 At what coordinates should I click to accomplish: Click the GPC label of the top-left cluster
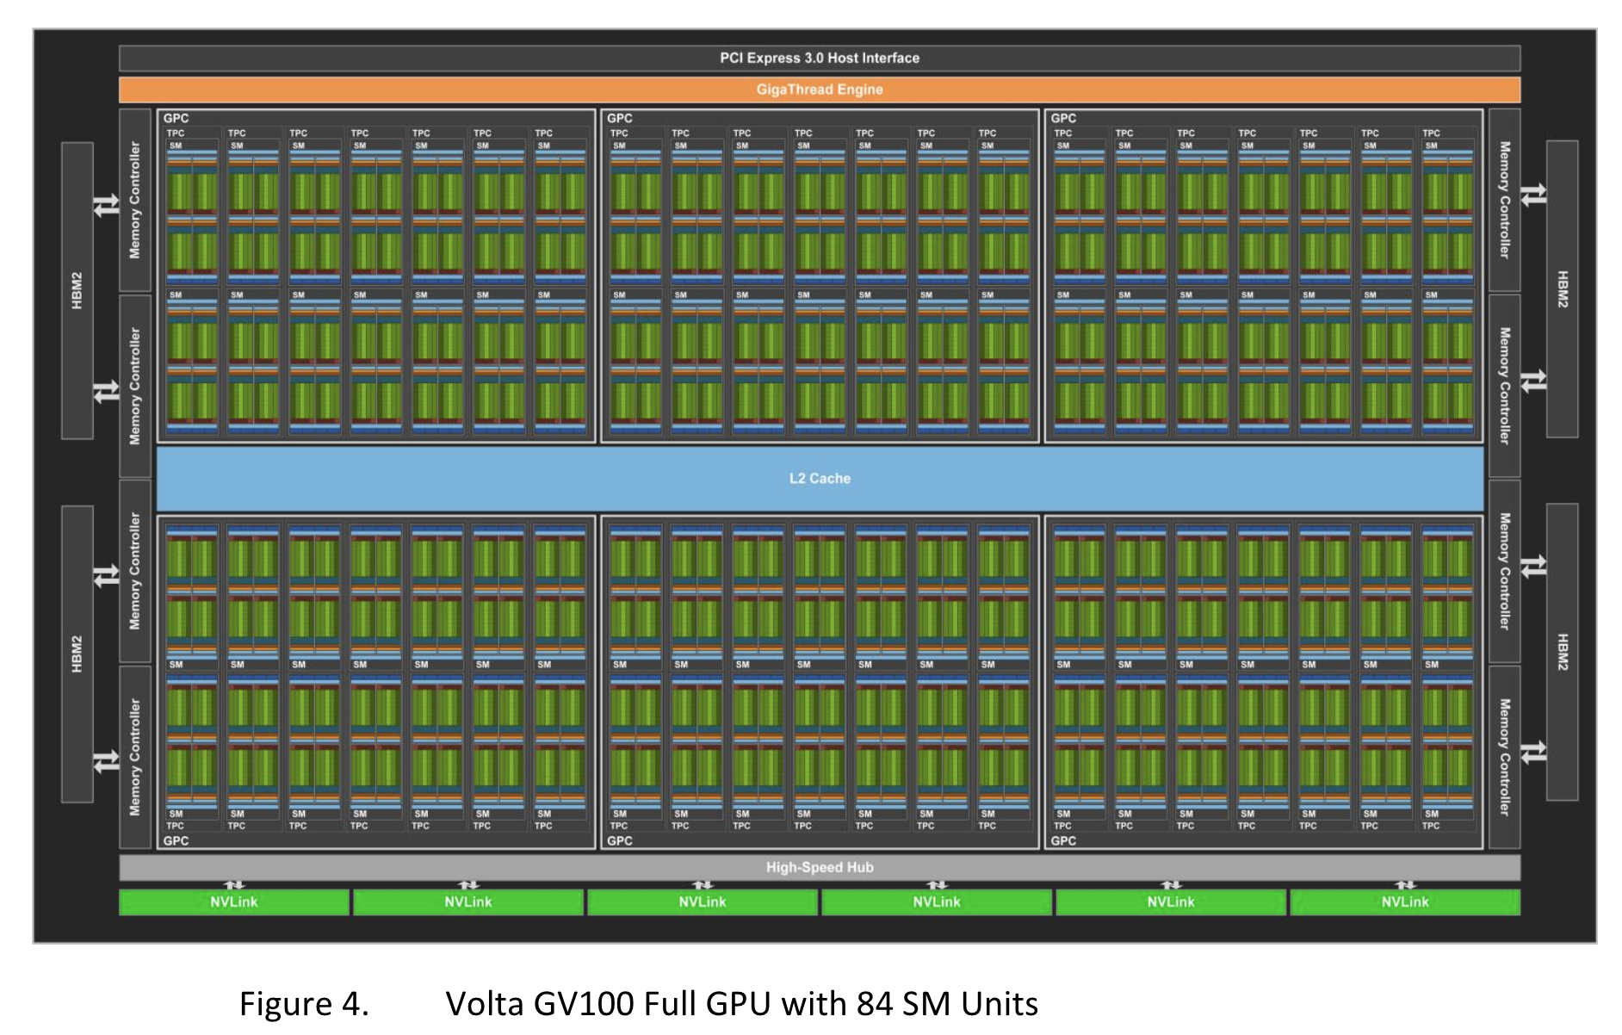pos(176,119)
